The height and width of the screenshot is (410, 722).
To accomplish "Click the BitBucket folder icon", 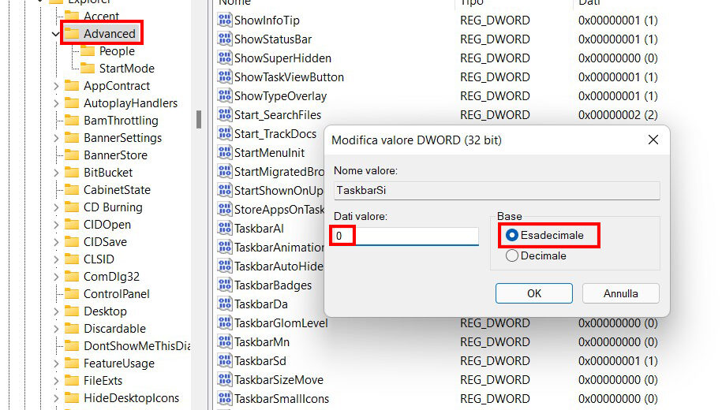I will [x=71, y=172].
